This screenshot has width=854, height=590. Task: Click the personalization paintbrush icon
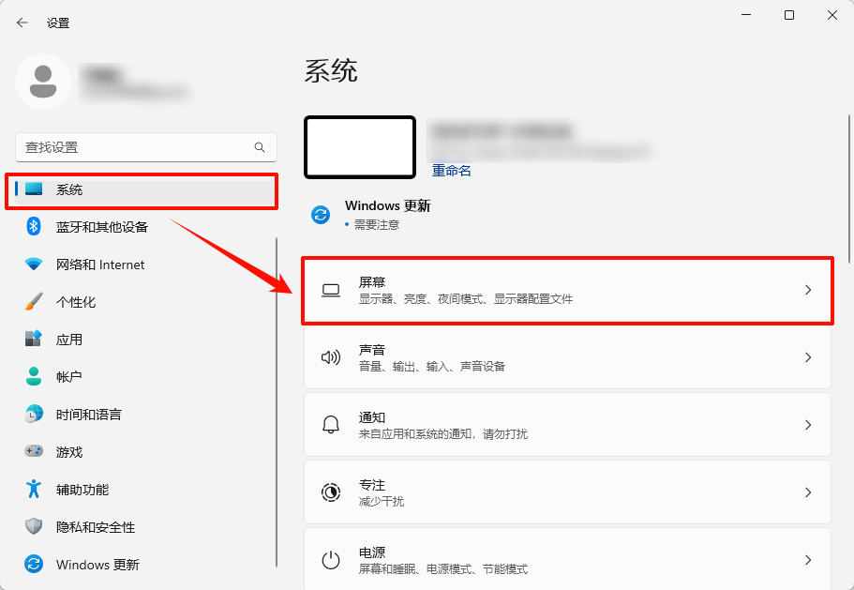(x=34, y=302)
